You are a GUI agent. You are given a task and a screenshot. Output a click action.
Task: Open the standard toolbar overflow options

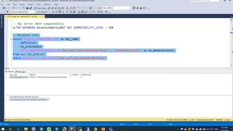[x=149, y=9]
